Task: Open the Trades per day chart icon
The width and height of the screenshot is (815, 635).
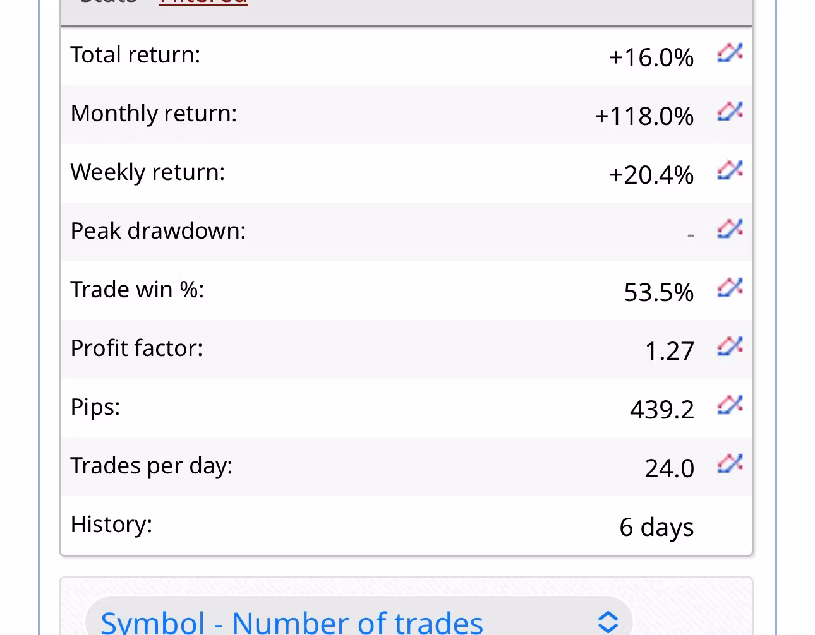Action: (730, 464)
